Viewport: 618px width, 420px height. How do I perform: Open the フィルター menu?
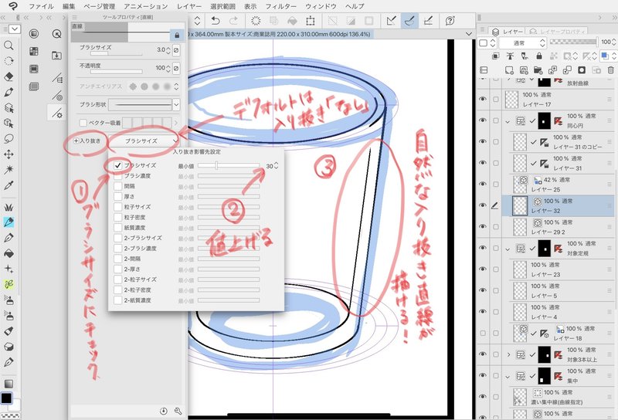click(x=280, y=6)
